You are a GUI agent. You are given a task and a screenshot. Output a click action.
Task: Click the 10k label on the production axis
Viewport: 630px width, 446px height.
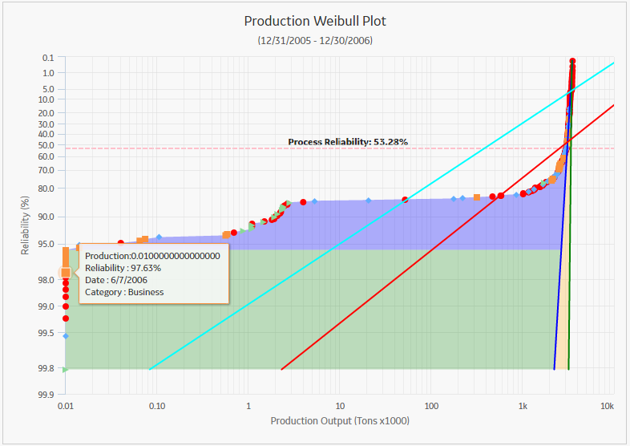click(x=607, y=406)
